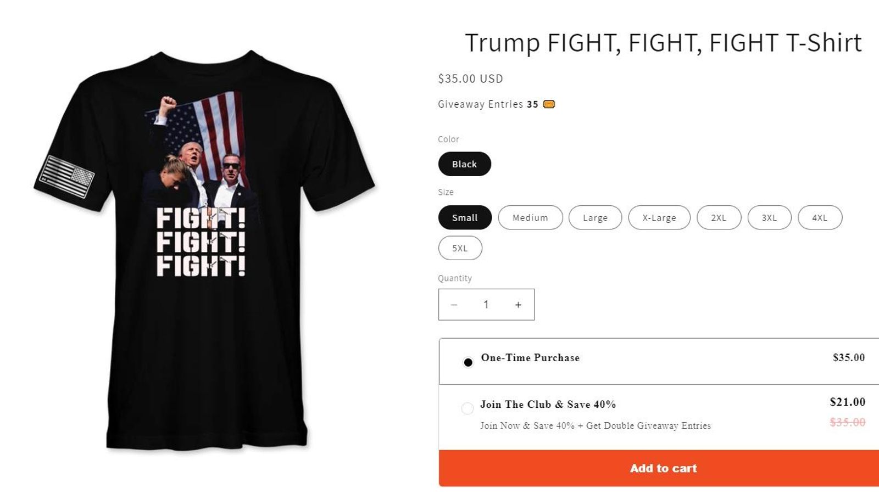879x494 pixels.
Task: Pick the 2XL size option
Action: click(719, 217)
